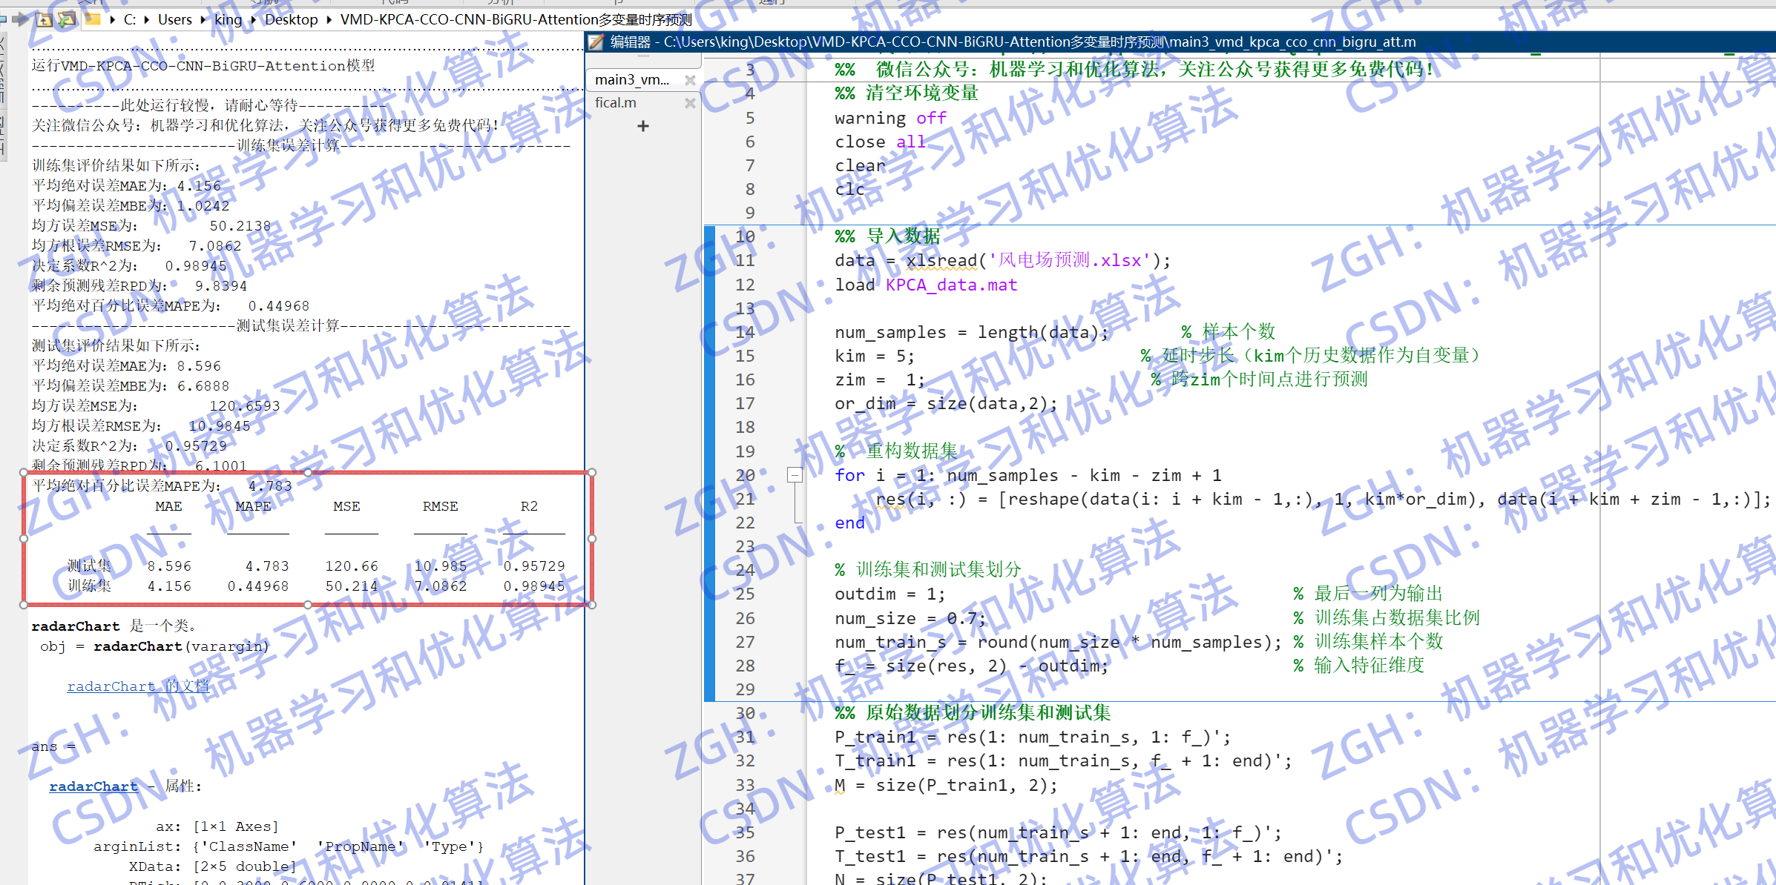Image resolution: width=1776 pixels, height=885 pixels.
Task: Expand the dropdown arrow before king
Action: pos(203,20)
